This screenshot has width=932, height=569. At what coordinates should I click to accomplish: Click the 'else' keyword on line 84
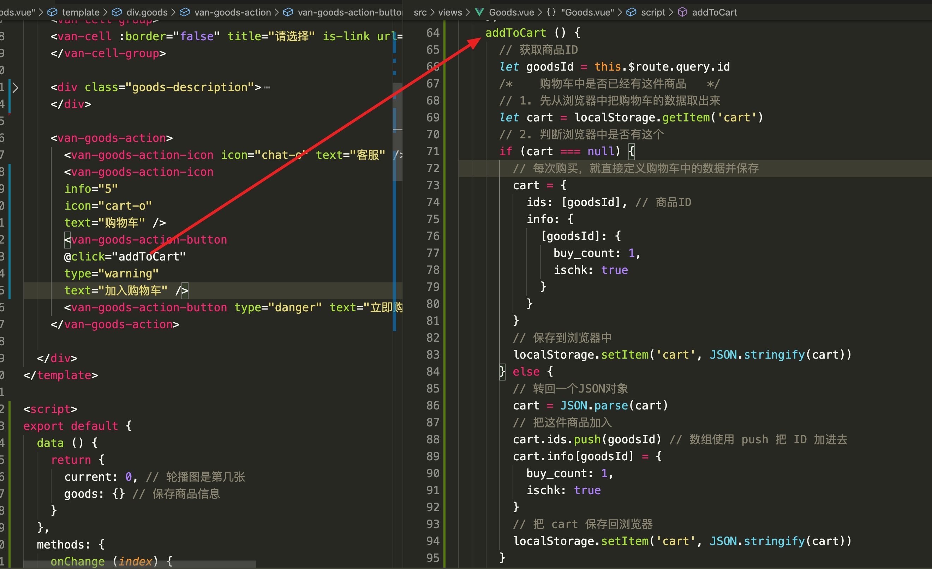coord(526,372)
